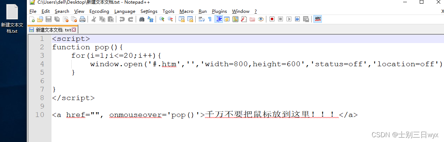444x142 pixels.
Task: Stop macro recording square button
Action: click(281, 19)
